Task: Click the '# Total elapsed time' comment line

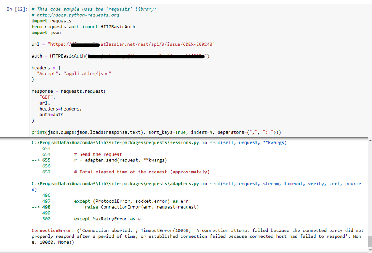Action: 142,172
